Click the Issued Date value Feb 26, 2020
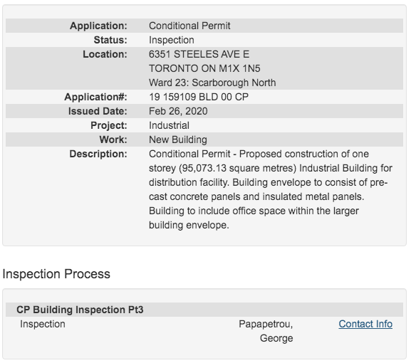The image size is (411, 363). point(178,111)
